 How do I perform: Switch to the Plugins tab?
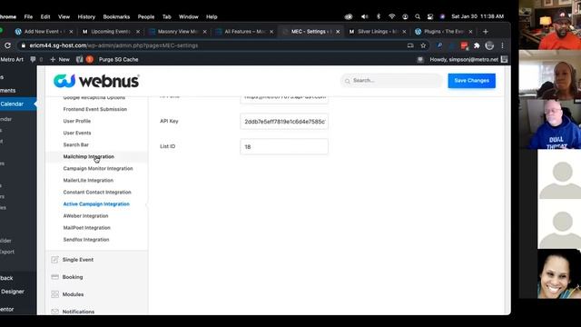pos(444,32)
